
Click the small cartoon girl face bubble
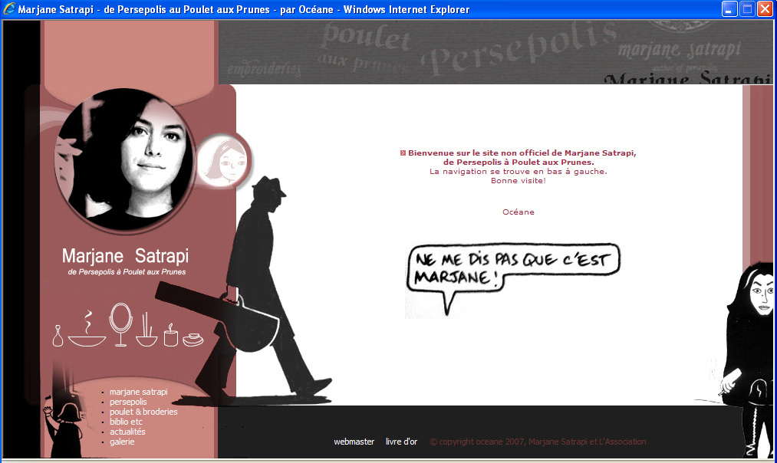224,160
